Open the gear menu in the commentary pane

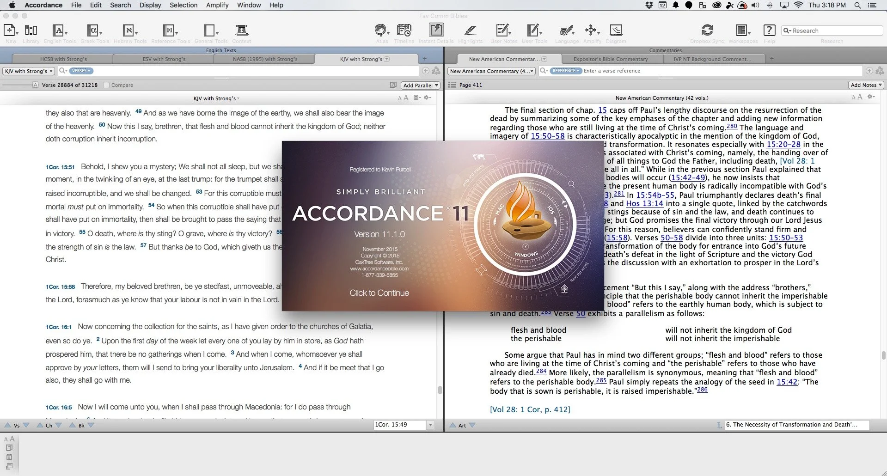point(871,97)
